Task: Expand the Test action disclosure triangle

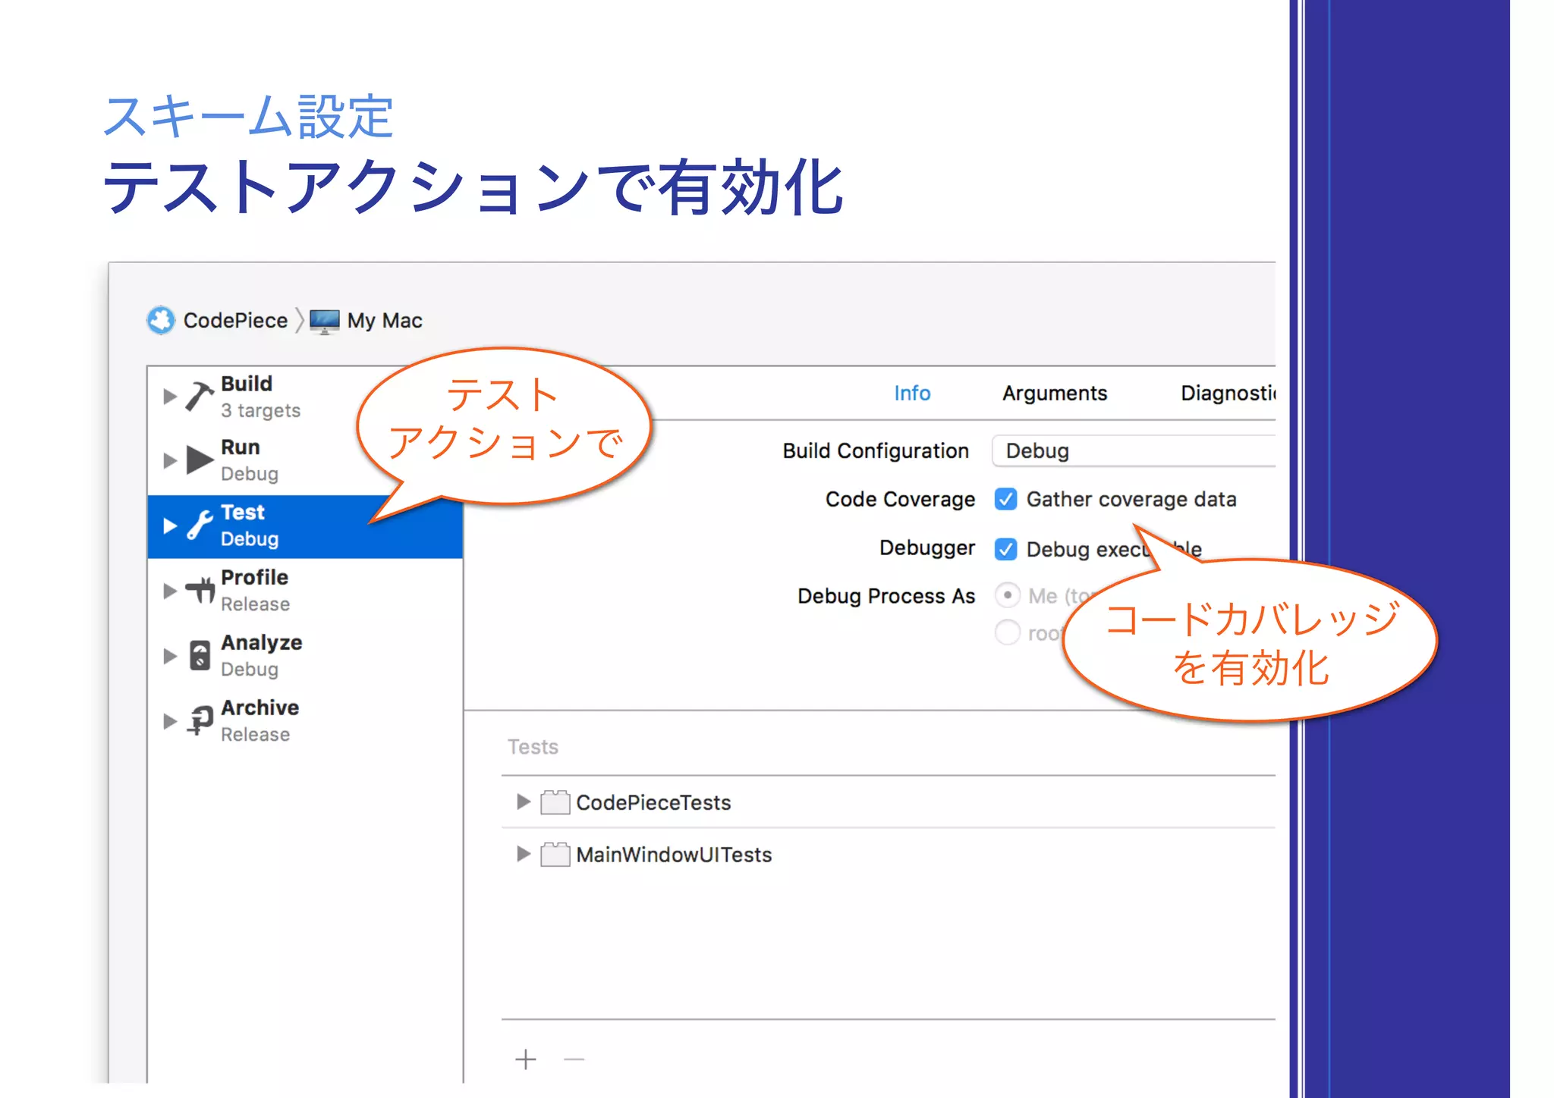Action: tap(170, 525)
